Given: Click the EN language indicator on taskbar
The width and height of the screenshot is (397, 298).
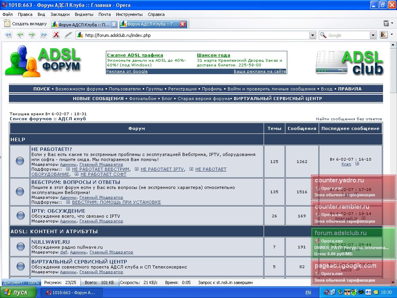Looking at the screenshot, I should (x=308, y=293).
